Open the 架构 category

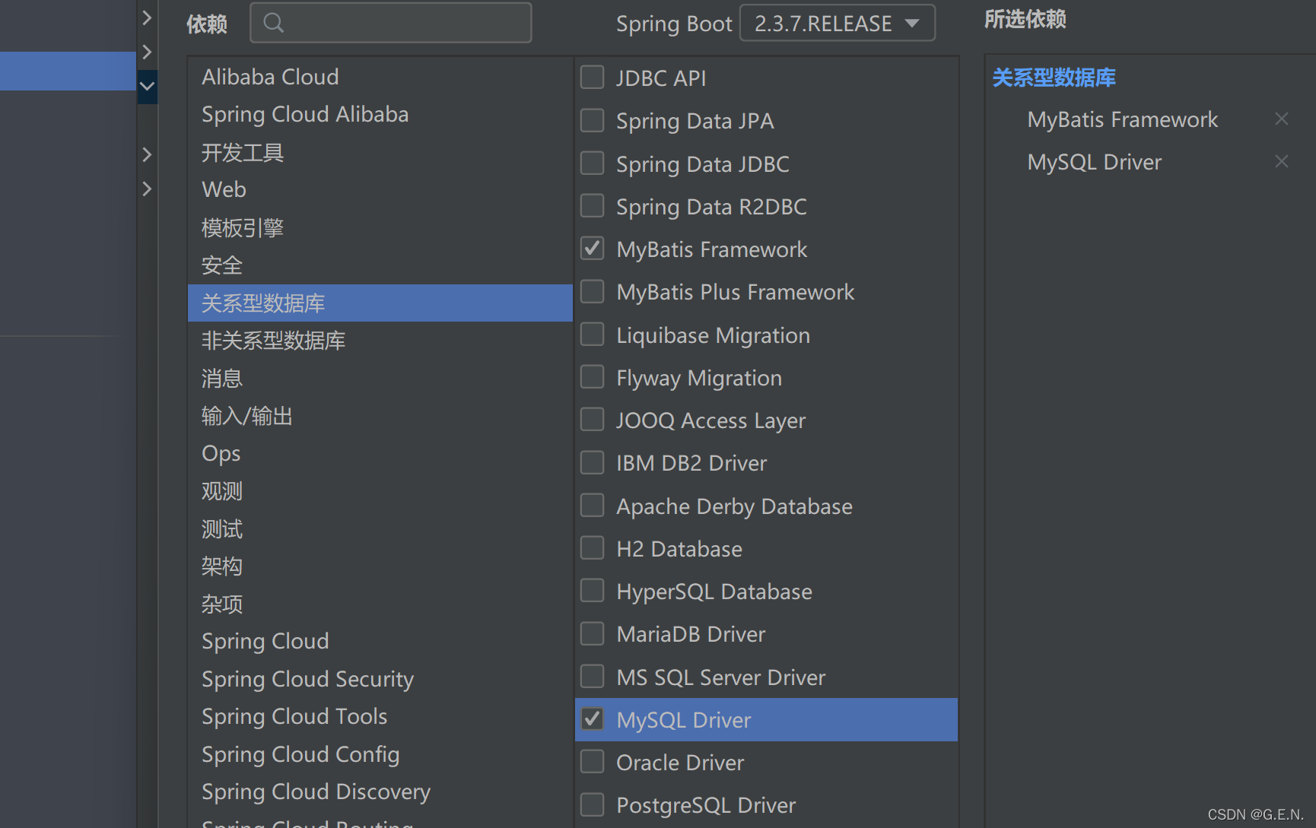click(x=380, y=566)
